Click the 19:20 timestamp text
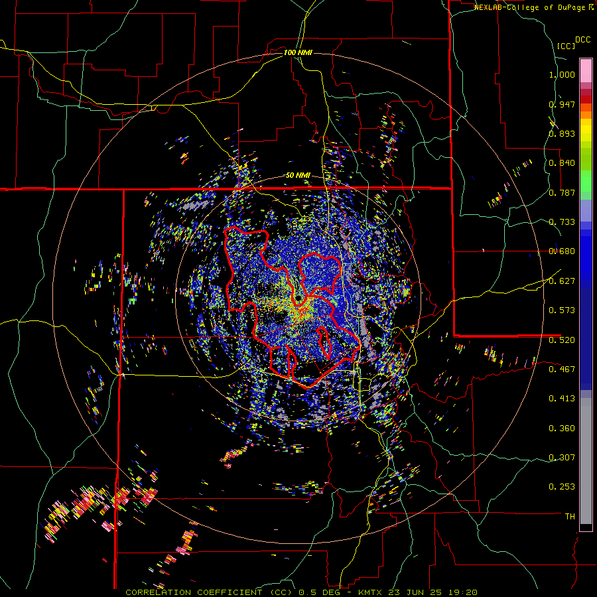Image resolution: width=597 pixels, height=597 pixels. [x=464, y=592]
